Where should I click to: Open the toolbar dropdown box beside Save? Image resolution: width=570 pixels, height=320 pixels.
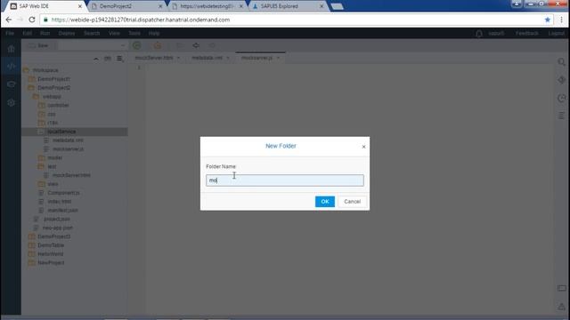(92, 45)
